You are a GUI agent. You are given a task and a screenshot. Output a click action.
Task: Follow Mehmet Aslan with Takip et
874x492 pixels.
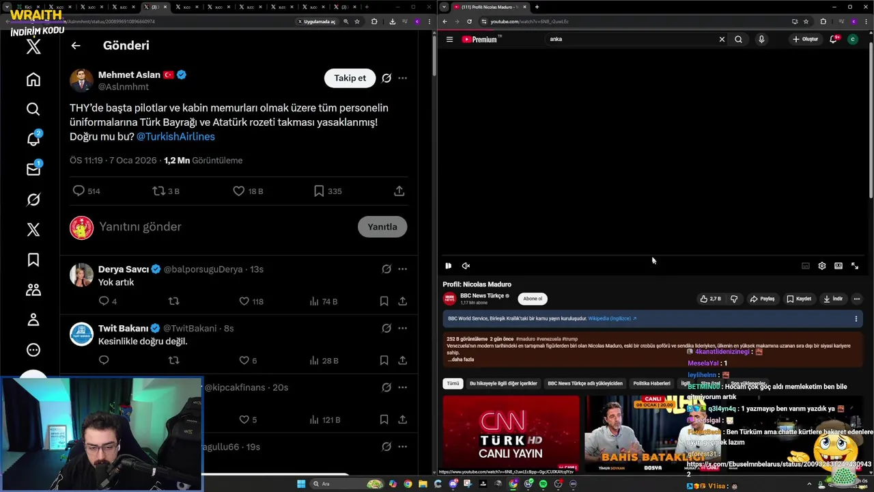[x=350, y=78]
